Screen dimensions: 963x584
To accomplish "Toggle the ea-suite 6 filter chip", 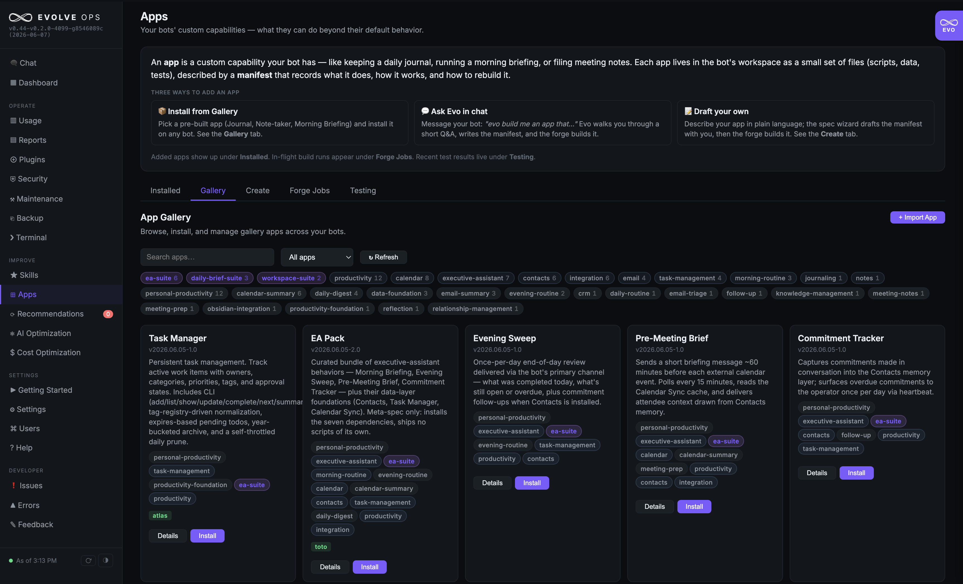I will point(161,278).
